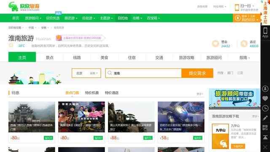
Task: Open the clock history icon in sidebar
Action: (x=265, y=108)
